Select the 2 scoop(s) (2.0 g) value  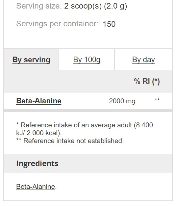(x=96, y=6)
